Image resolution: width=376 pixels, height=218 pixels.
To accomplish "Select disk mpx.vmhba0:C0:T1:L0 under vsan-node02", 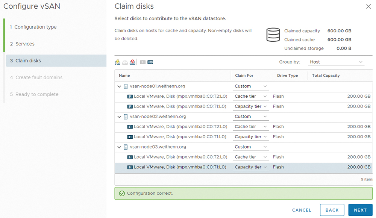I will tap(180, 137).
